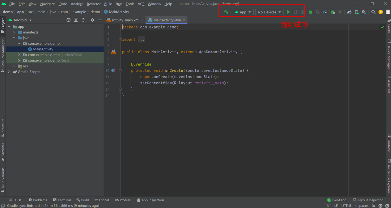Open the Terminal tool window
The width and height of the screenshot is (391, 208).
click(62, 200)
